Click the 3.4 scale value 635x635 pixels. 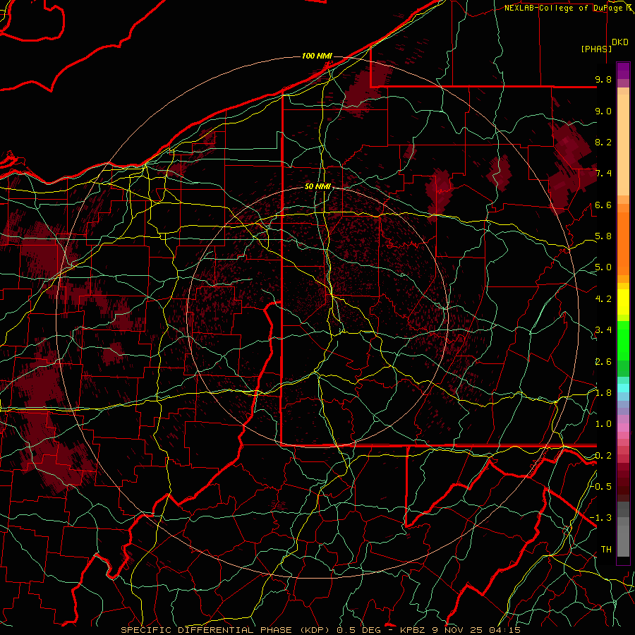point(603,330)
